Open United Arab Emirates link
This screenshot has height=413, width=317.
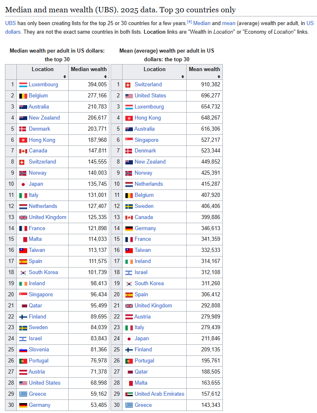point(160,394)
